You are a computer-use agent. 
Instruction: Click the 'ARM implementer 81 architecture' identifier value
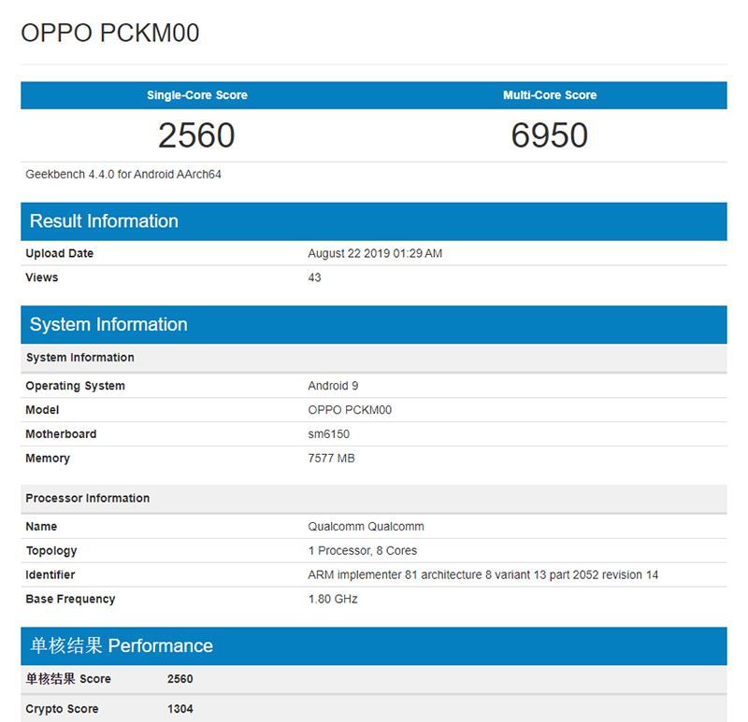[482, 574]
